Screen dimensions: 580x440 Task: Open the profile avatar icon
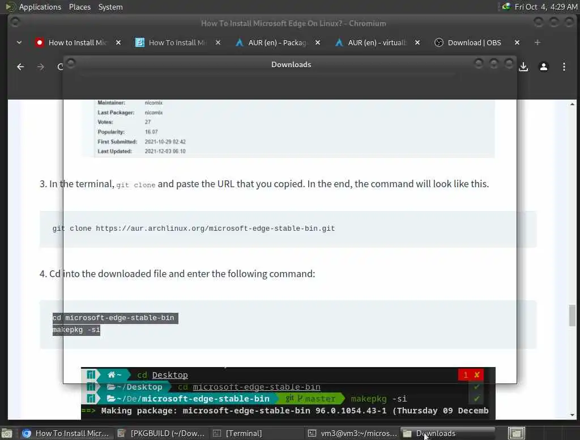tap(544, 67)
